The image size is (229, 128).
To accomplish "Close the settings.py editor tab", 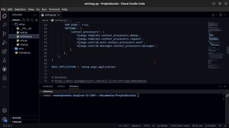I will tap(58, 15).
